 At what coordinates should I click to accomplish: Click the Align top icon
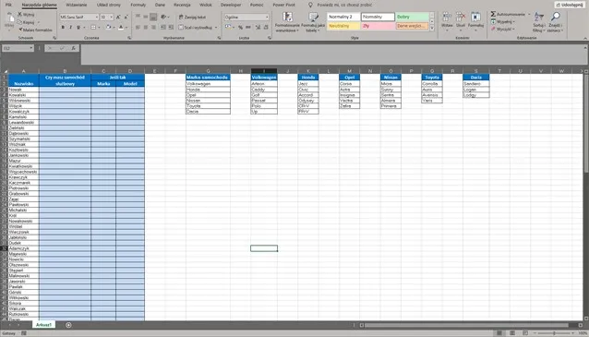click(138, 17)
